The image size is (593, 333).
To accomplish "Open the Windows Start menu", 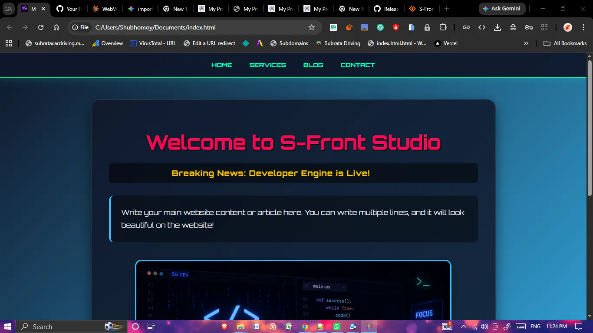I will point(8,326).
